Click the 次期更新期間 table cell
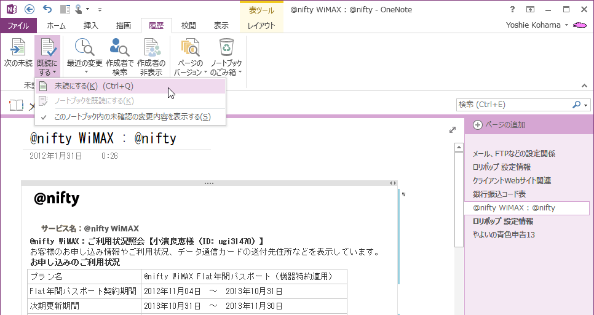 pyautogui.click(x=84, y=306)
